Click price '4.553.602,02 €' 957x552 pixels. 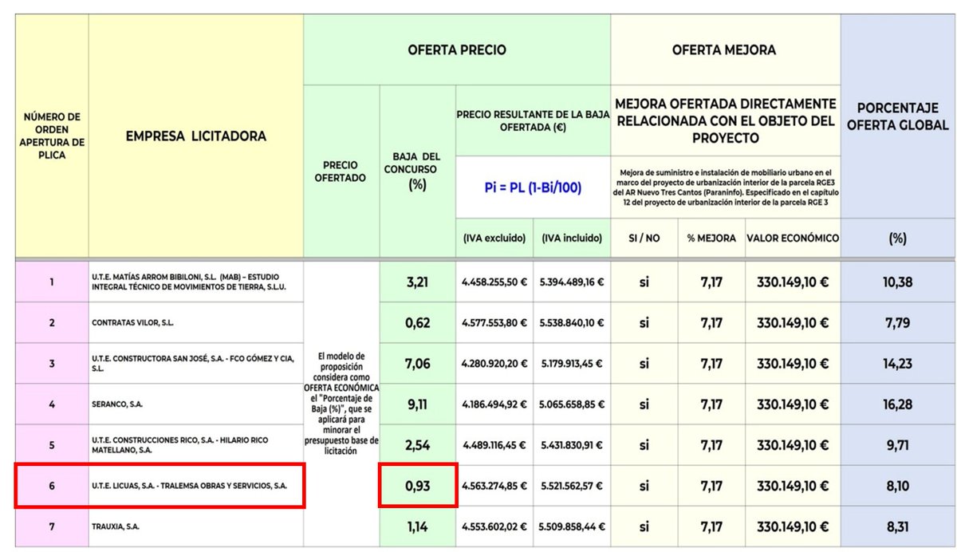pyautogui.click(x=494, y=526)
